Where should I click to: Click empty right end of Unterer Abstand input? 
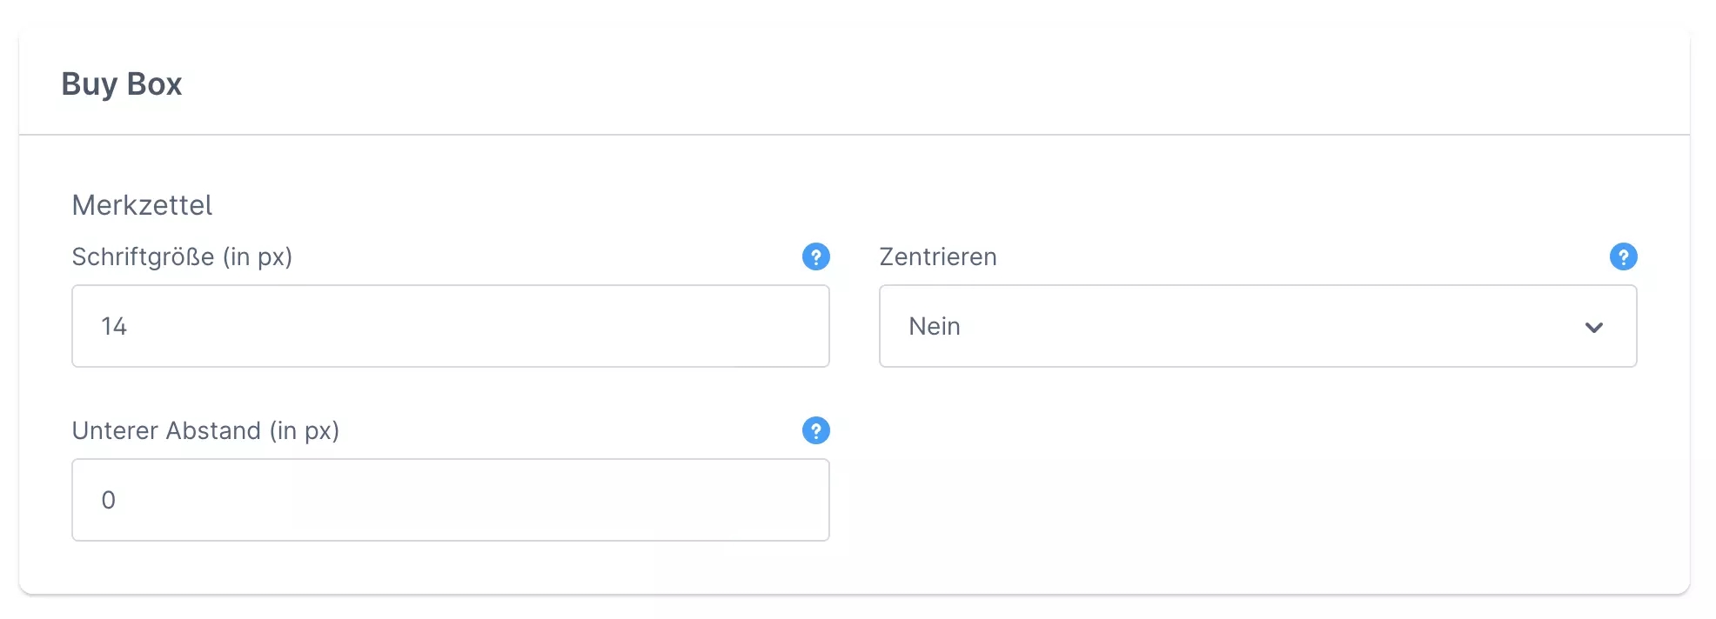point(766,500)
